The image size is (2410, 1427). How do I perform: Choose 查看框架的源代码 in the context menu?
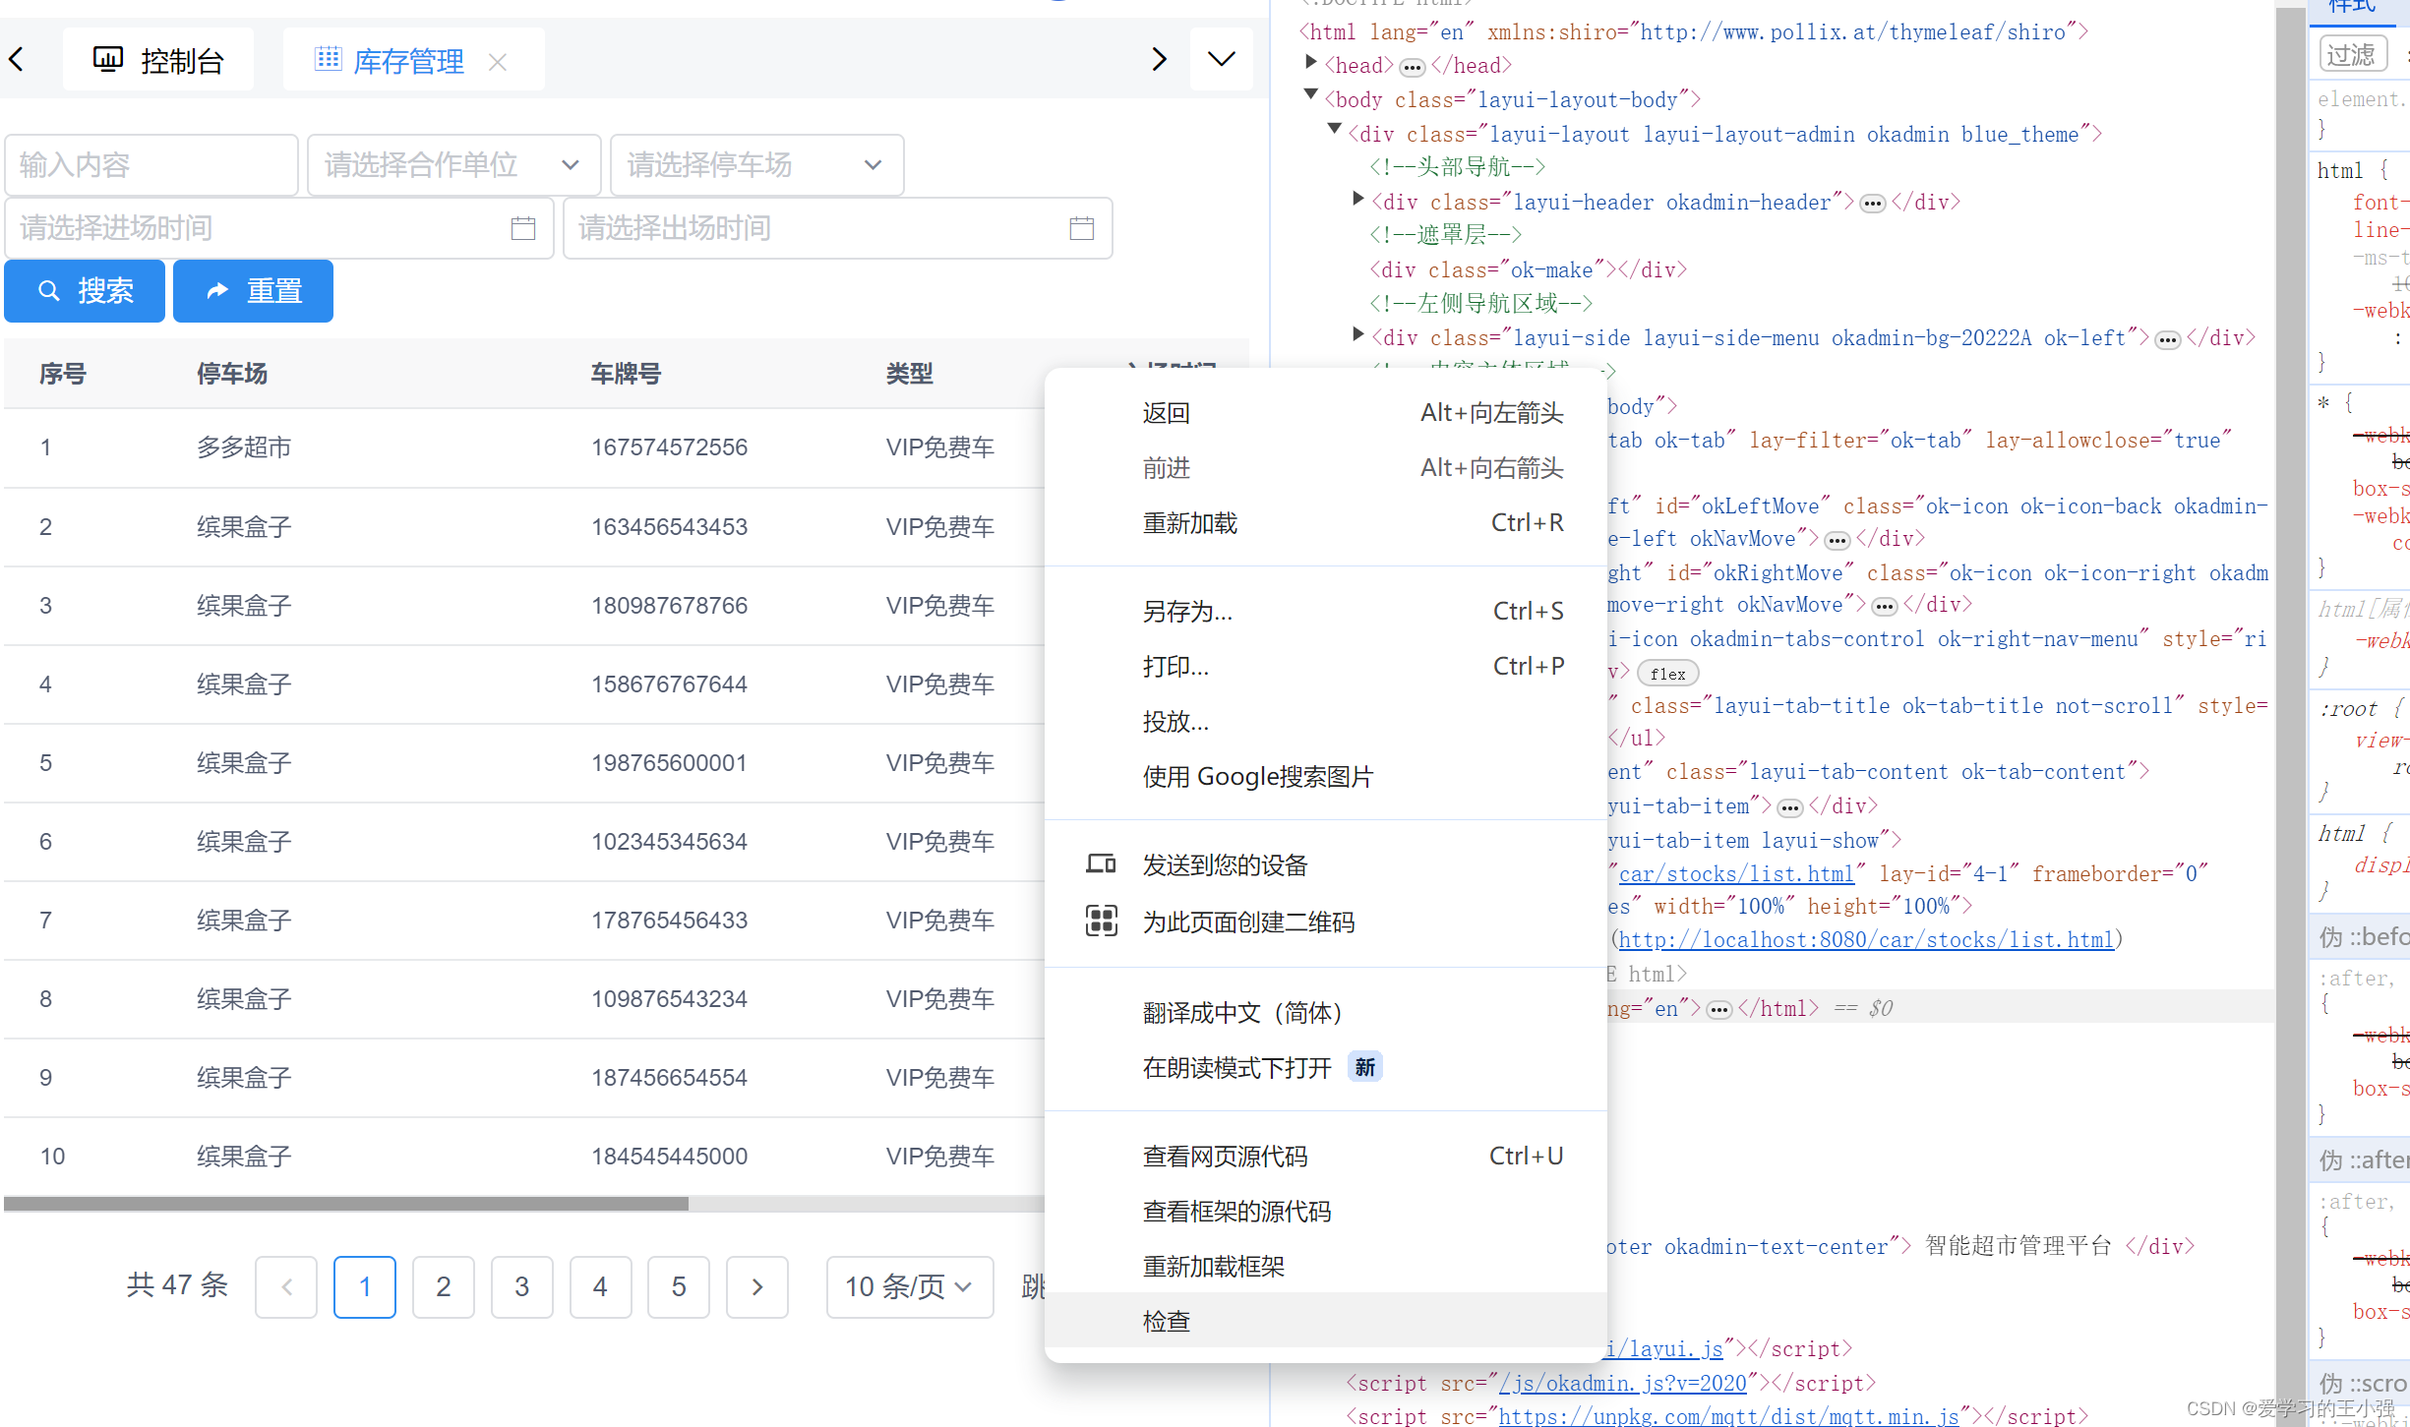(x=1326, y=1212)
